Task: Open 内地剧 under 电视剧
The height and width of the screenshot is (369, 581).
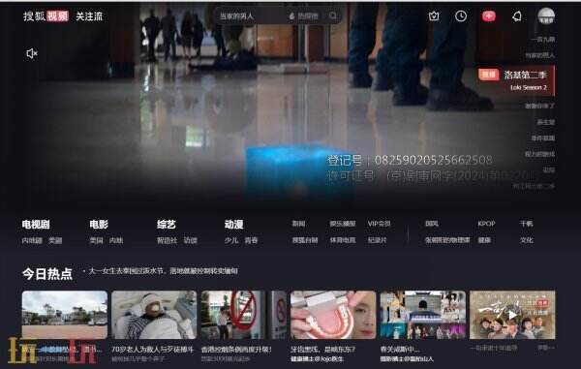Action: pyautogui.click(x=32, y=240)
